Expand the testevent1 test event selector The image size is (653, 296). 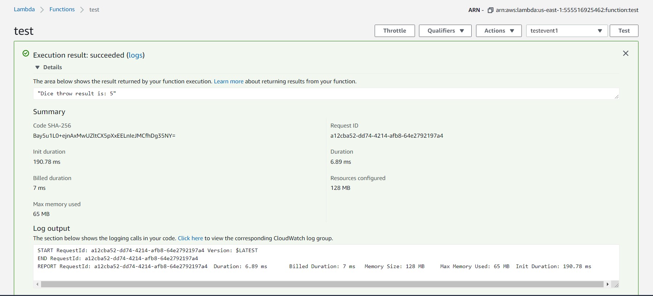[567, 31]
